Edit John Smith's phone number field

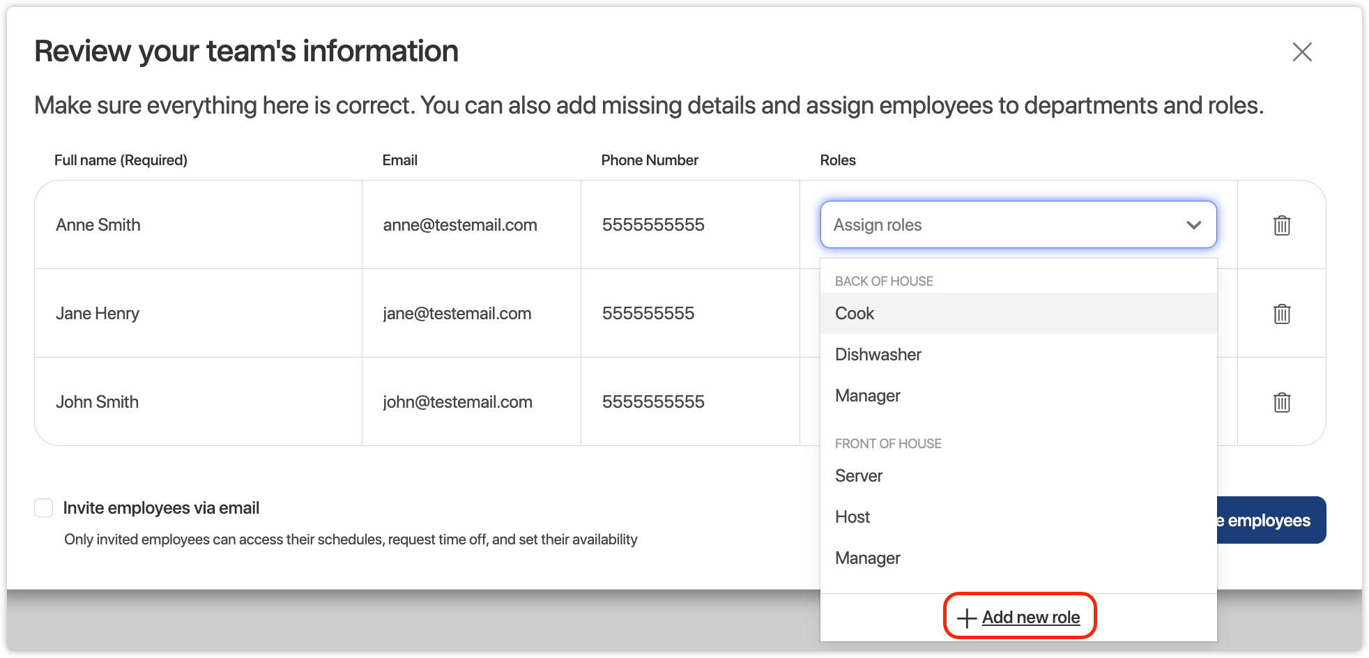coord(653,402)
